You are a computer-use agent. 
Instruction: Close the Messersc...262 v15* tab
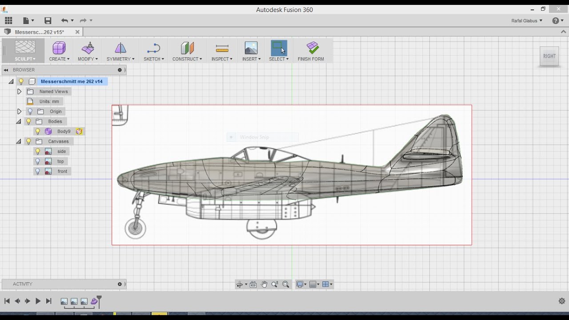click(x=77, y=32)
